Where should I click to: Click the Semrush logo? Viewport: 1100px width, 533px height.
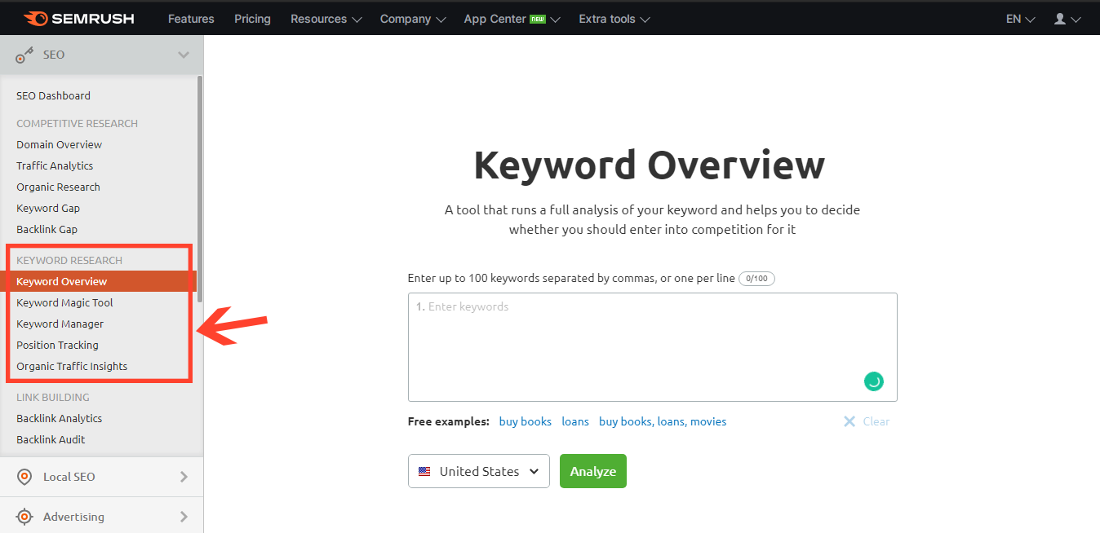coord(78,18)
